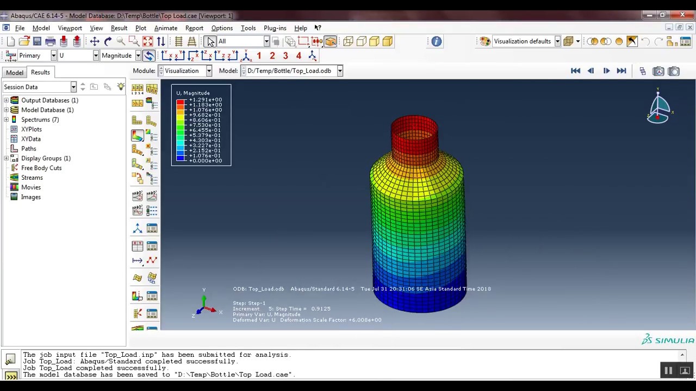The height and width of the screenshot is (391, 696).
Task: Toggle the selection arrow tool
Action: coord(210,41)
